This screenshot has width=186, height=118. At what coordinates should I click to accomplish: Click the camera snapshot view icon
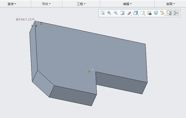click(x=149, y=13)
